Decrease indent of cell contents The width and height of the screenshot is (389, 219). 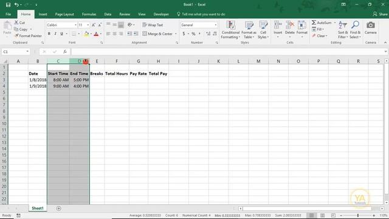pos(129,33)
